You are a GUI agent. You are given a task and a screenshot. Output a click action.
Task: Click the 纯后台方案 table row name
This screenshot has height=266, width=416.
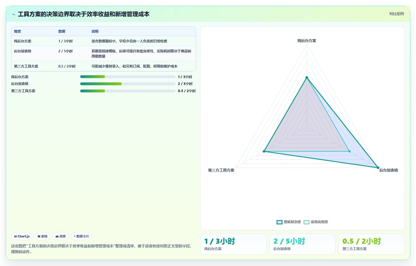click(23, 41)
